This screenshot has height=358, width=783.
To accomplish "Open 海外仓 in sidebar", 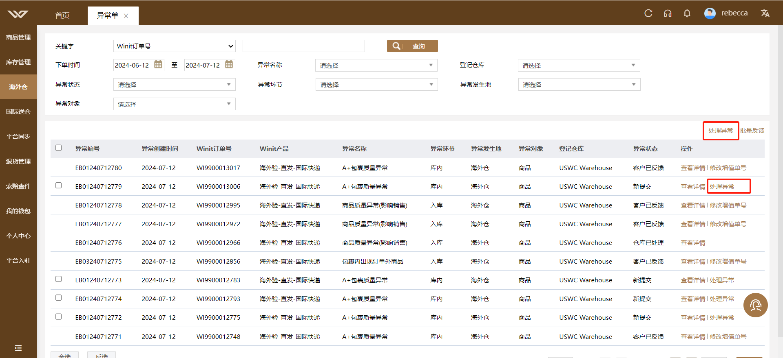I will pyautogui.click(x=18, y=87).
